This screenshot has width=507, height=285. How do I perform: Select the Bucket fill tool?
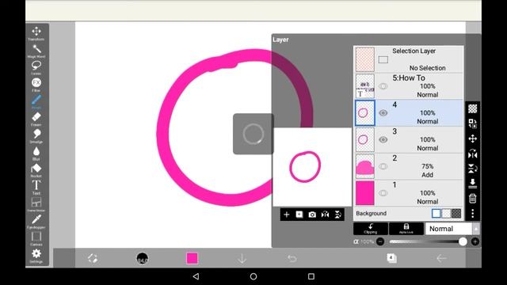click(36, 171)
